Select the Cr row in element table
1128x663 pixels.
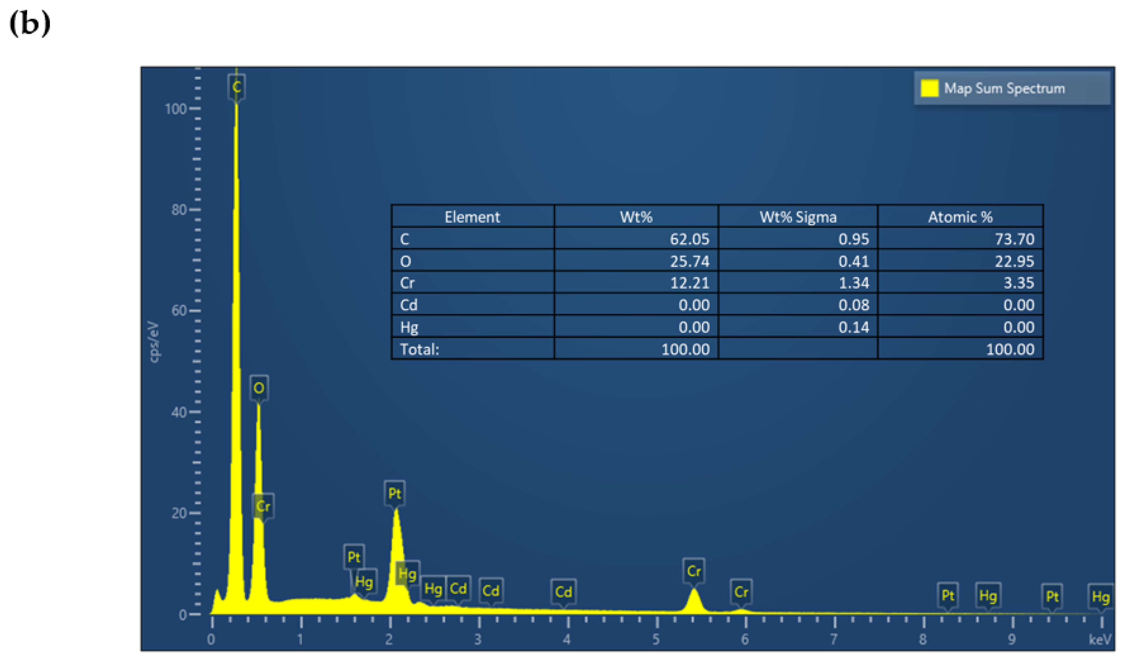[407, 283]
